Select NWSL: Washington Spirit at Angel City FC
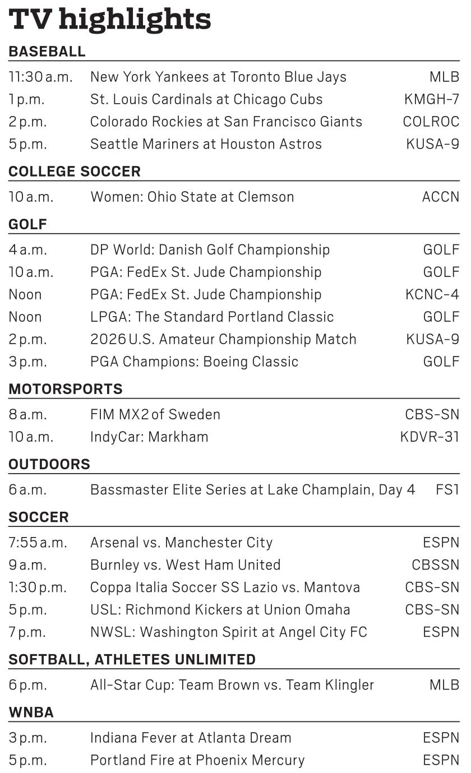Viewport: 471px width, 773px height. coord(229,632)
